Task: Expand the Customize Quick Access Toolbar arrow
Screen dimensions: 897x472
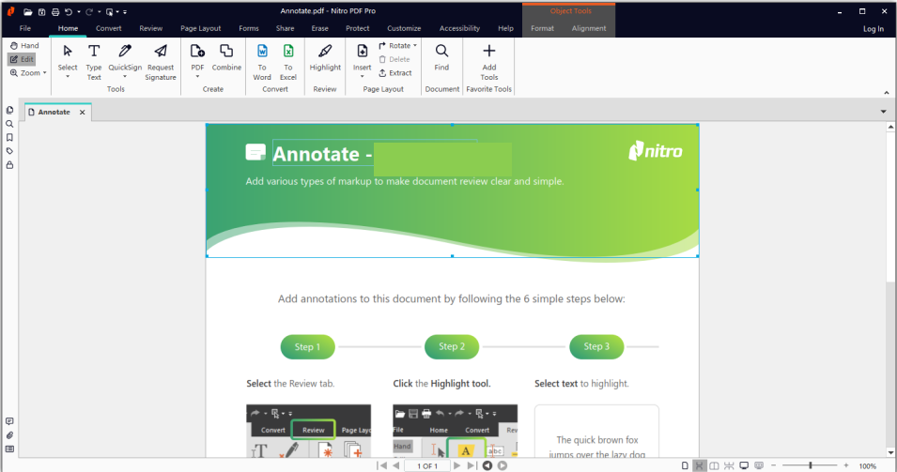Action: [125, 11]
